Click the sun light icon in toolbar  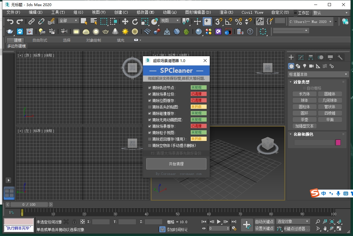[125, 31]
